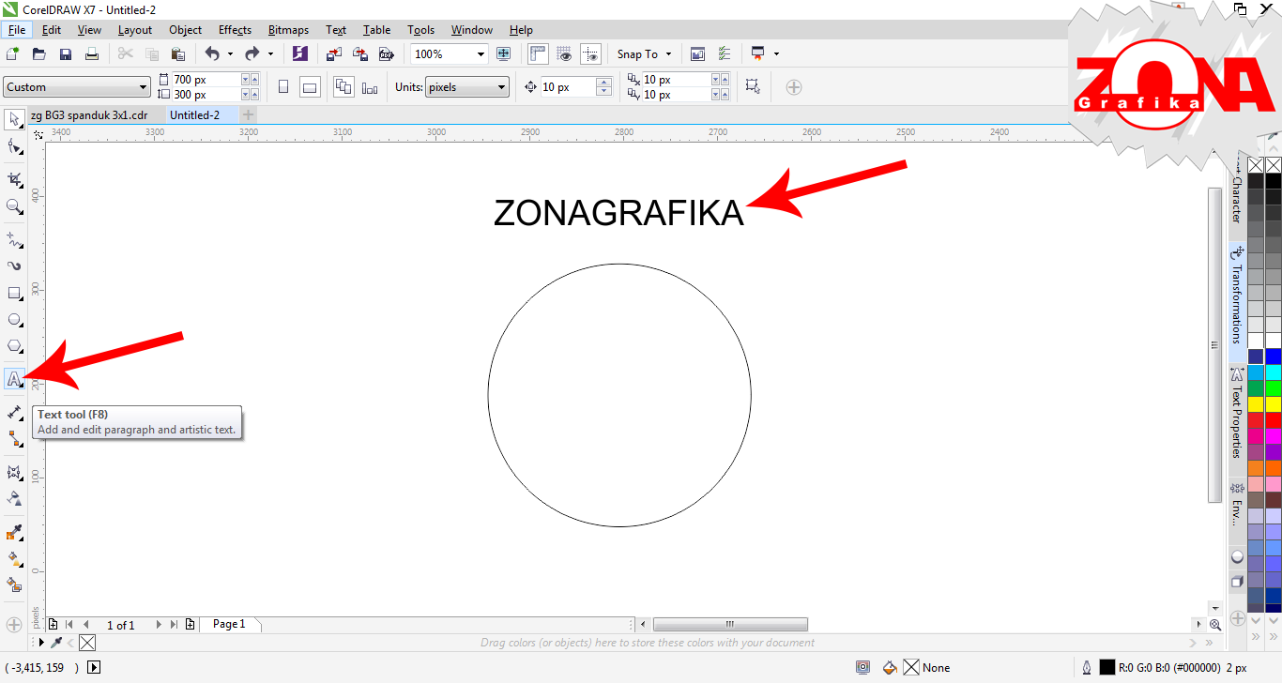Click the Undo arrow icon
The height and width of the screenshot is (683, 1282).
[x=212, y=54]
